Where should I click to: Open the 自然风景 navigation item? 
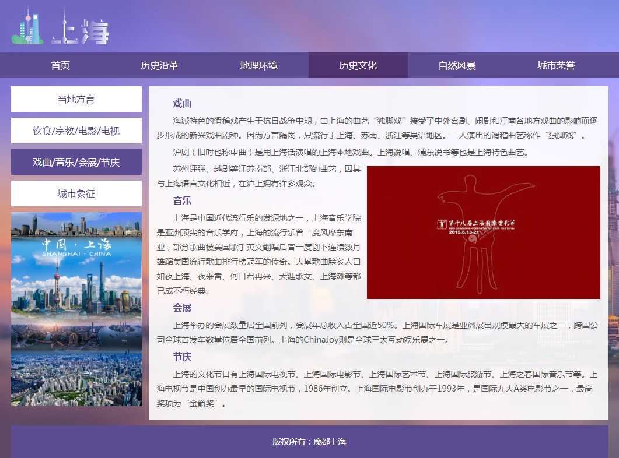point(457,65)
